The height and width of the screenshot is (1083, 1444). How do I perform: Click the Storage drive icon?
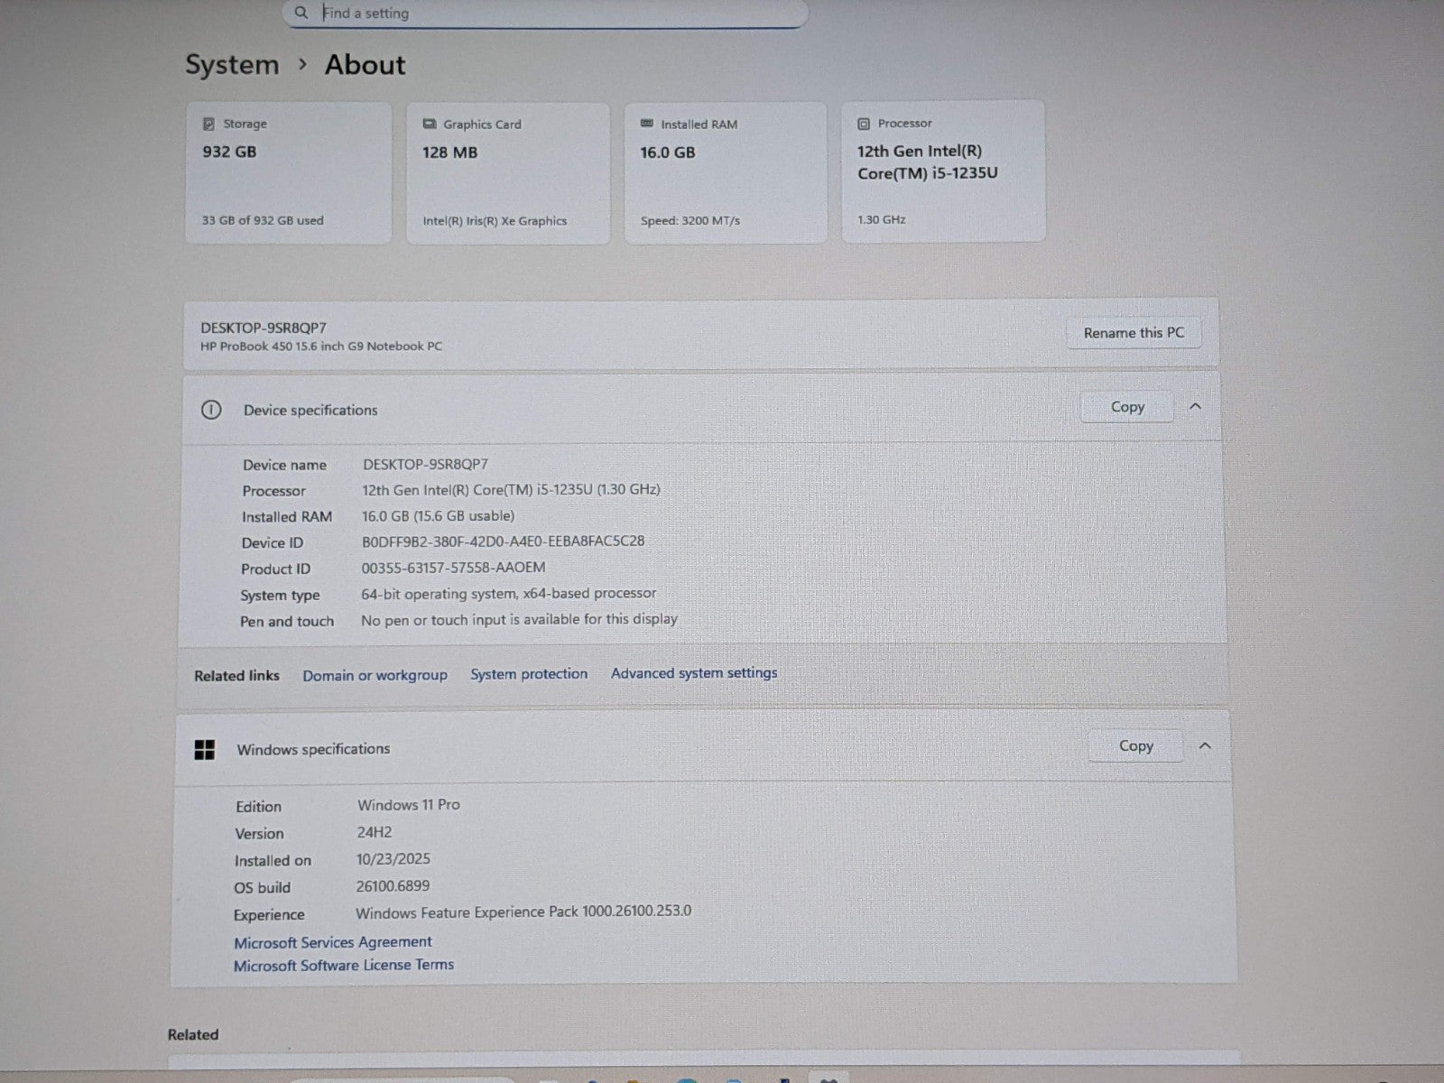[208, 124]
